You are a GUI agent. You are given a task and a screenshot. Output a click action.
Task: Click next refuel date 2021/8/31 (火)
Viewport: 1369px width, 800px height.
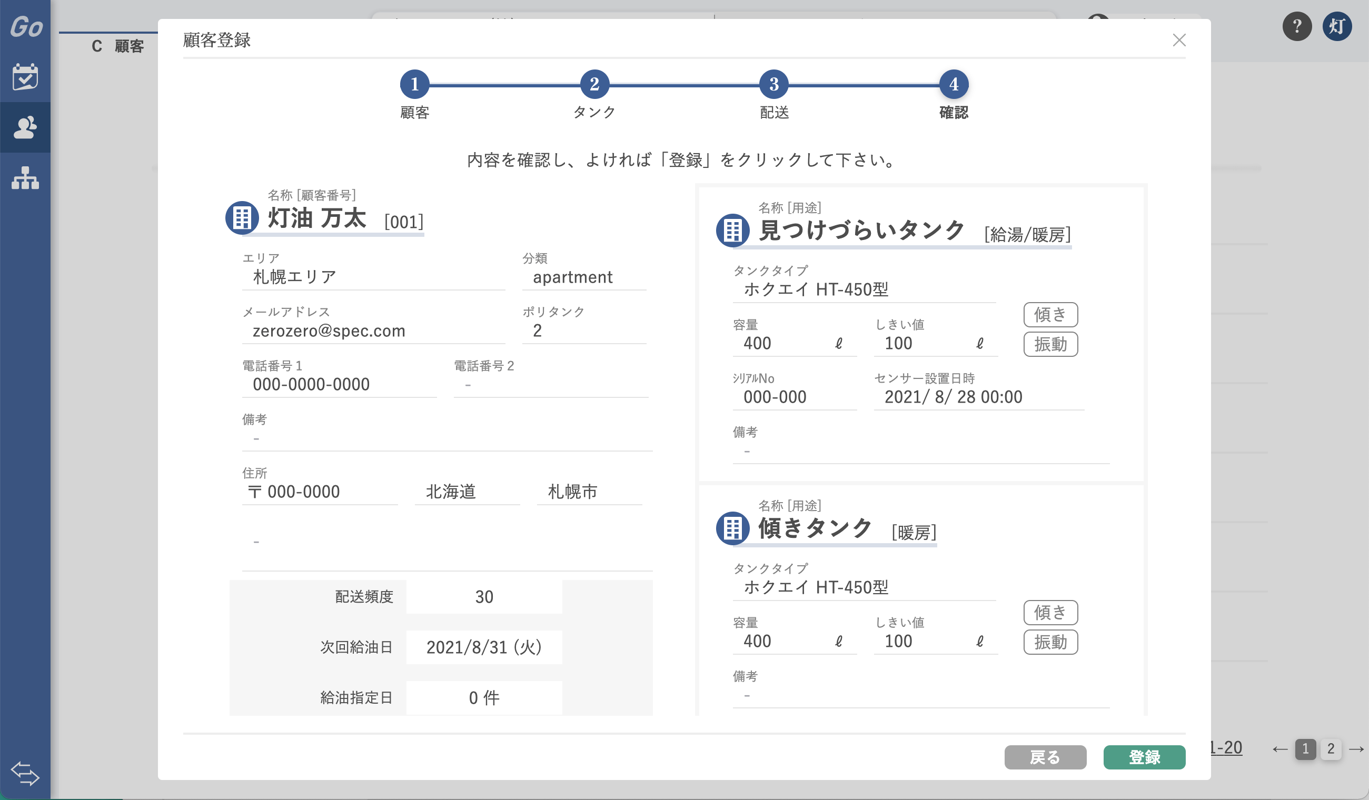click(x=484, y=647)
